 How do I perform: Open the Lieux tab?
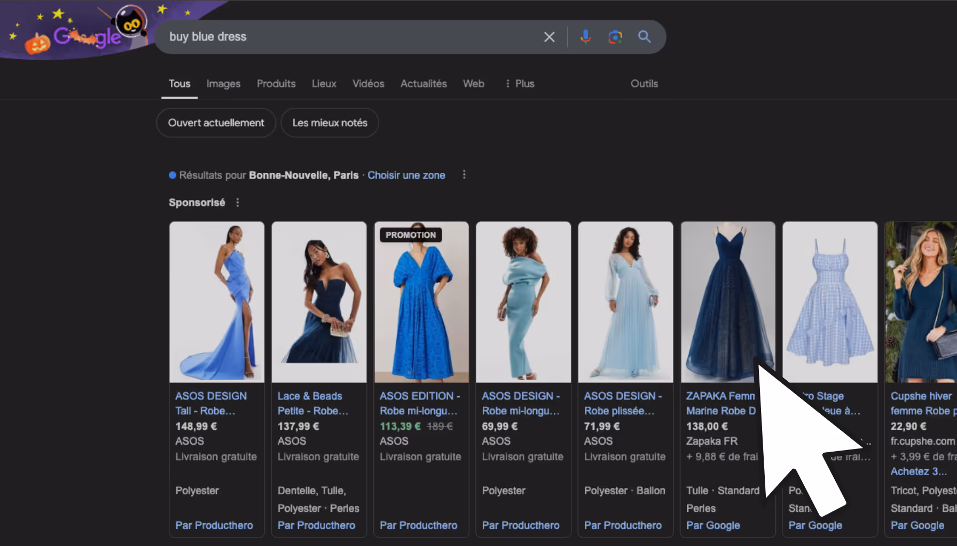[324, 84]
